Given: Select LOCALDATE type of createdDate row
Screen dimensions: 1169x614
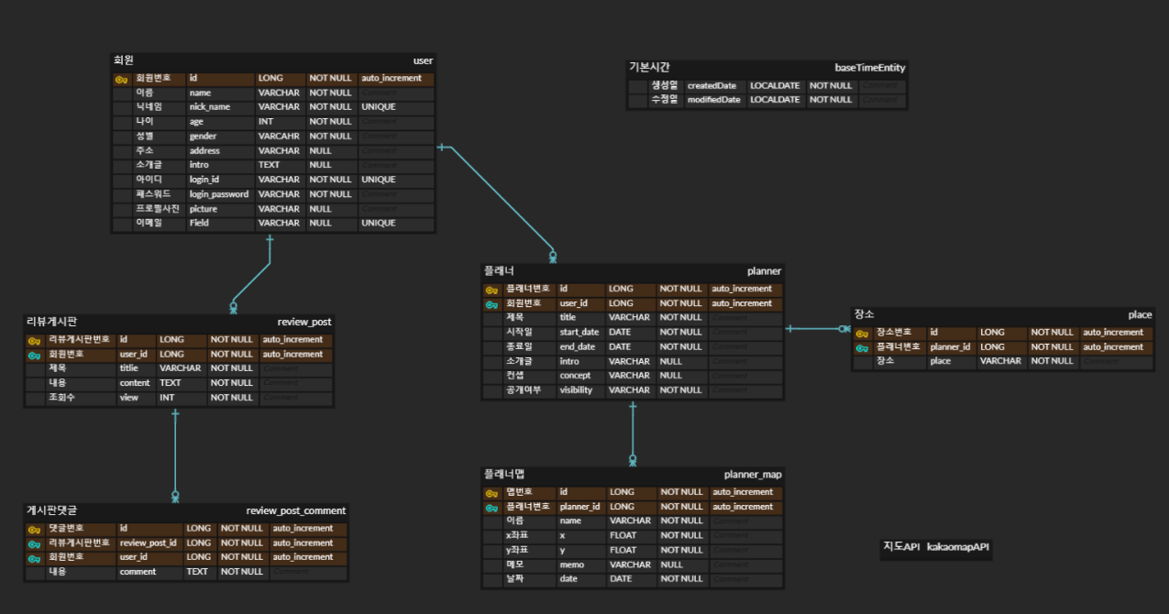Looking at the screenshot, I should [x=775, y=85].
